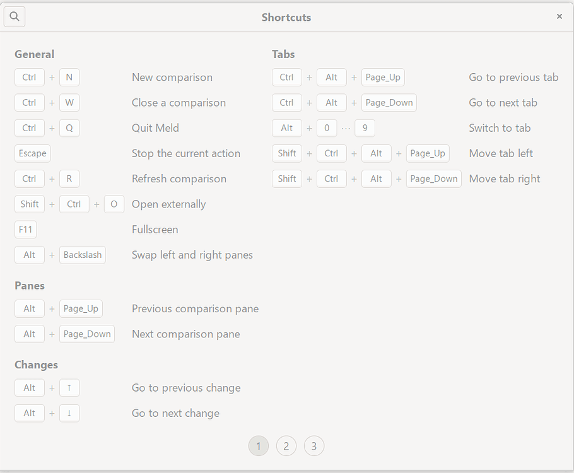
Task: Click the Backslash keycap
Action: click(82, 255)
